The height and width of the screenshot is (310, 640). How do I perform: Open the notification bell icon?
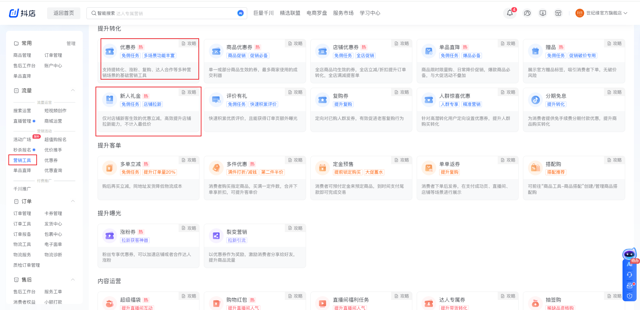[510, 13]
